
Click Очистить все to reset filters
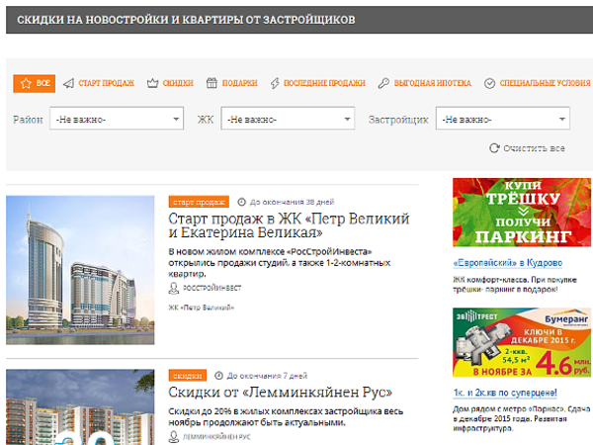(527, 148)
